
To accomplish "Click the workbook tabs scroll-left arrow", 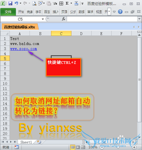I will click(x=134, y=27).
